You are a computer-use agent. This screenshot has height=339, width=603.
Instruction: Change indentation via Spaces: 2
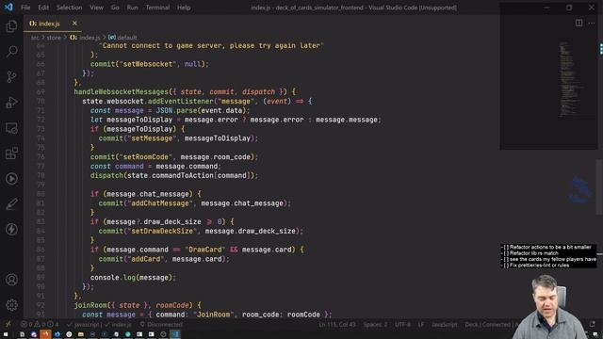(x=375, y=324)
